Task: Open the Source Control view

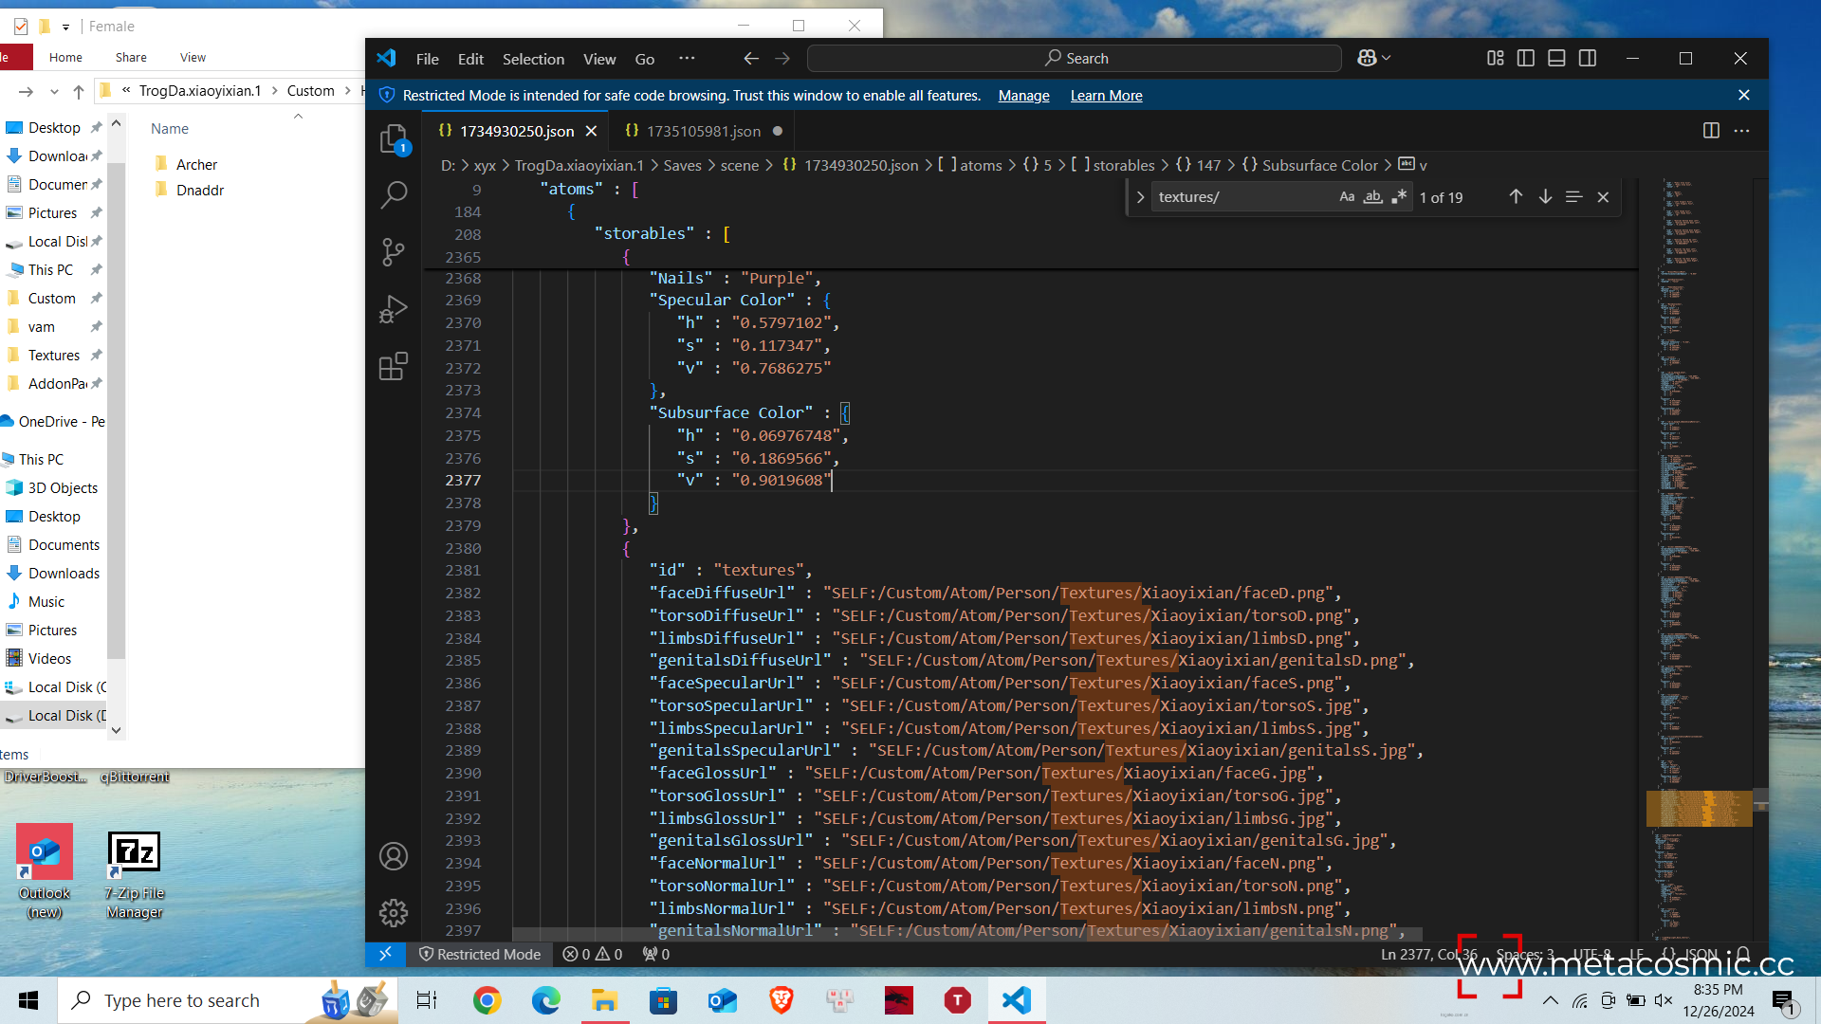Action: [x=393, y=251]
